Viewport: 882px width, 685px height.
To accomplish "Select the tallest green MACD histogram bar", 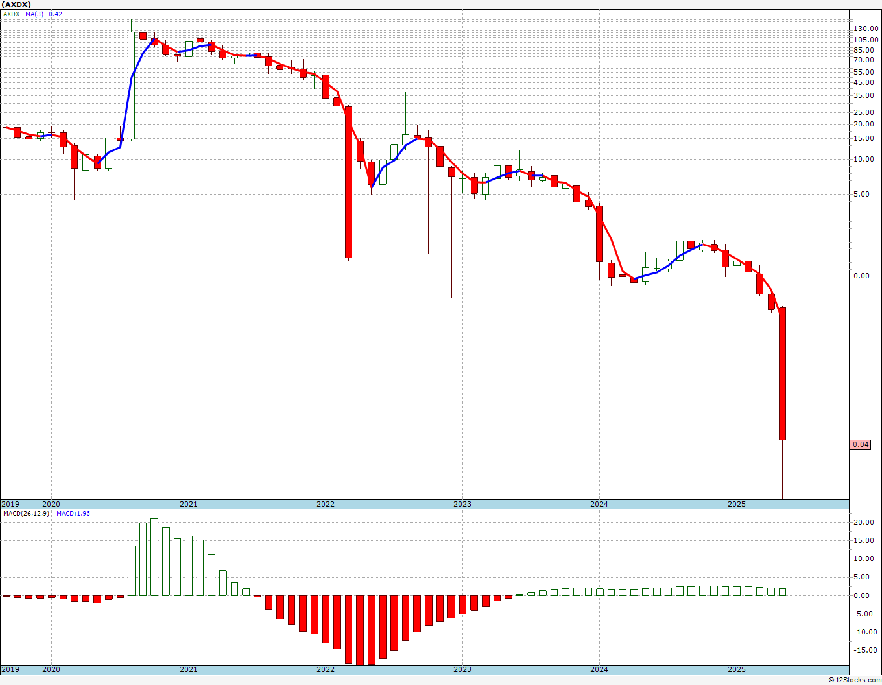I will [154, 557].
